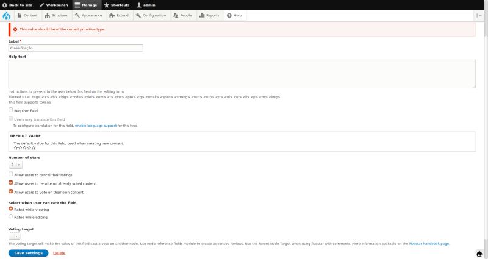Click the Help question mark icon

[x=229, y=15]
